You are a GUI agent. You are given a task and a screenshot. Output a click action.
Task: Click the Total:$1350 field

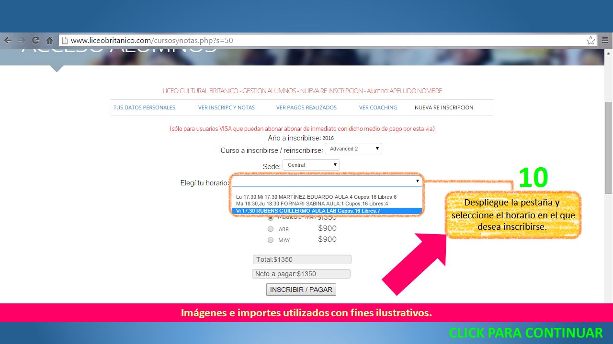302,259
